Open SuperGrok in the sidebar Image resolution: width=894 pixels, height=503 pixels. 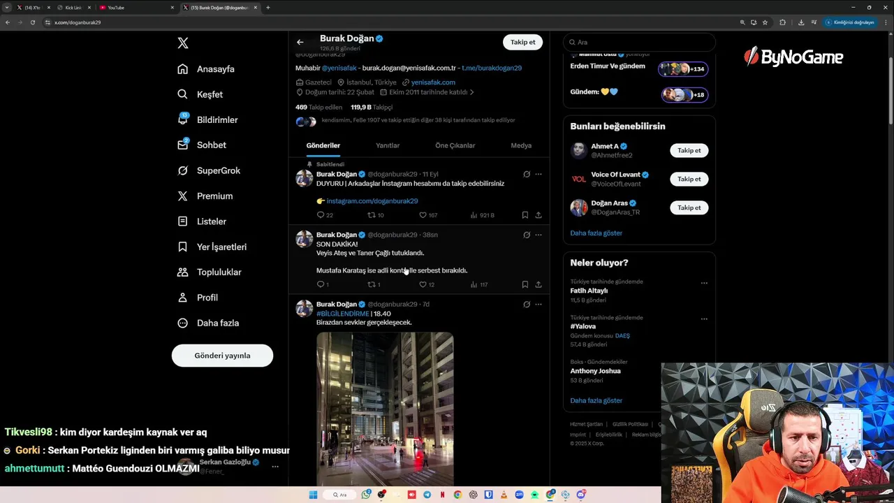209,170
